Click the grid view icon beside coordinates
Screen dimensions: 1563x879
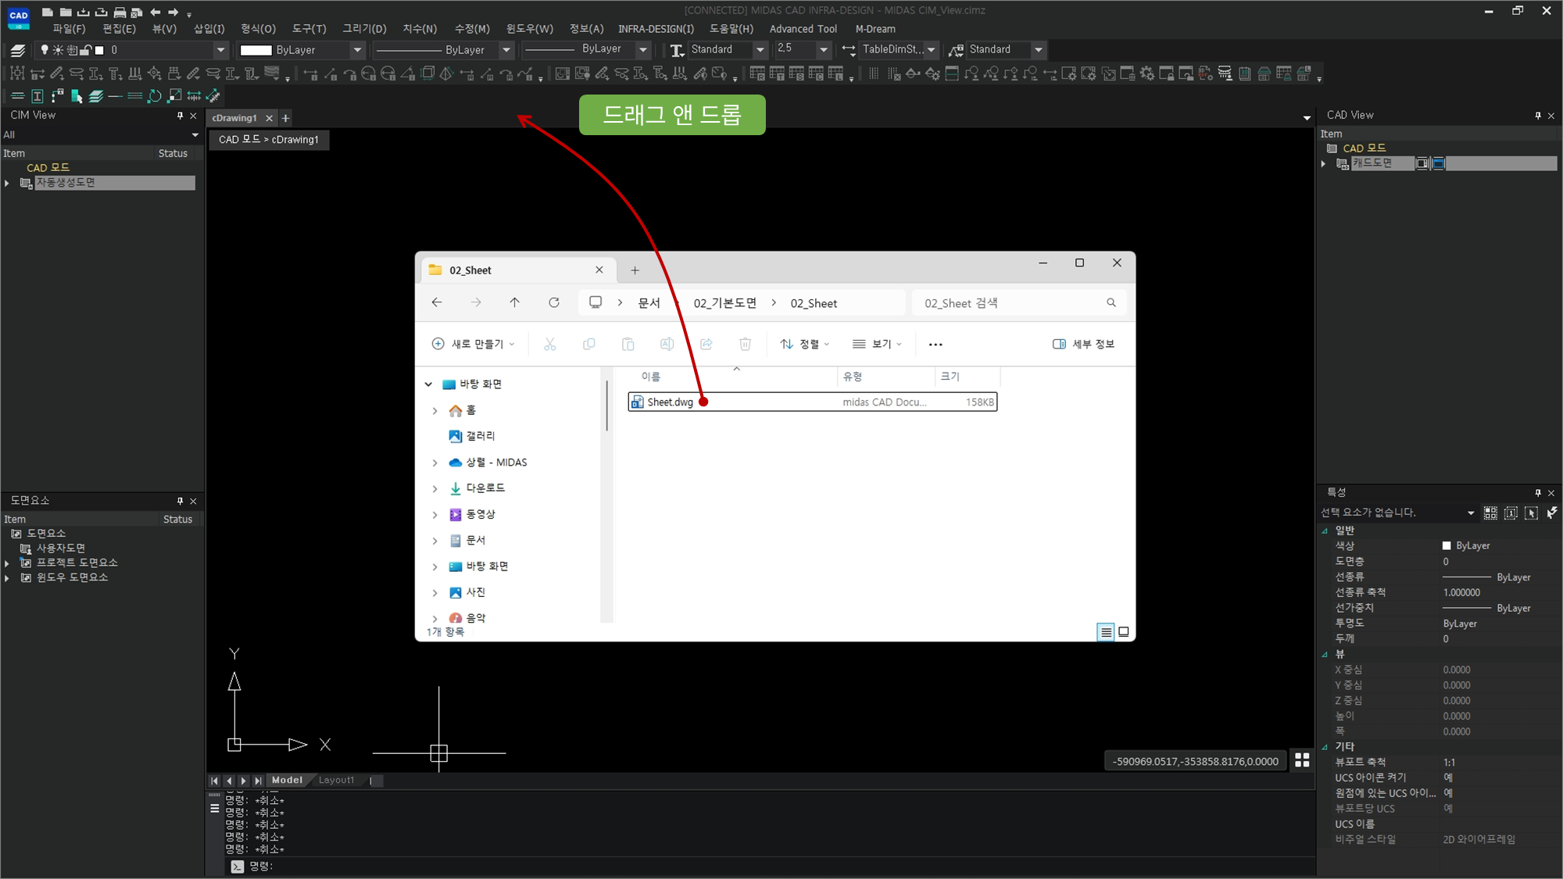pyautogui.click(x=1302, y=759)
